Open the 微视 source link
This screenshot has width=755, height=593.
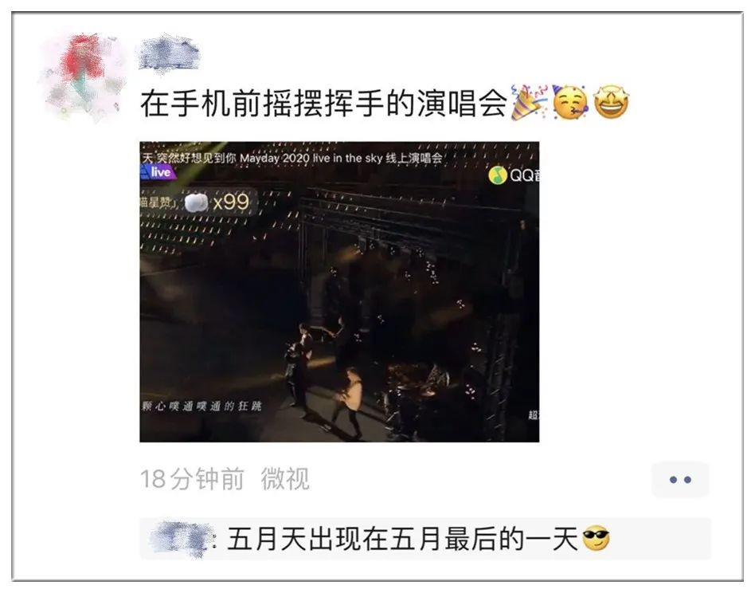(285, 479)
